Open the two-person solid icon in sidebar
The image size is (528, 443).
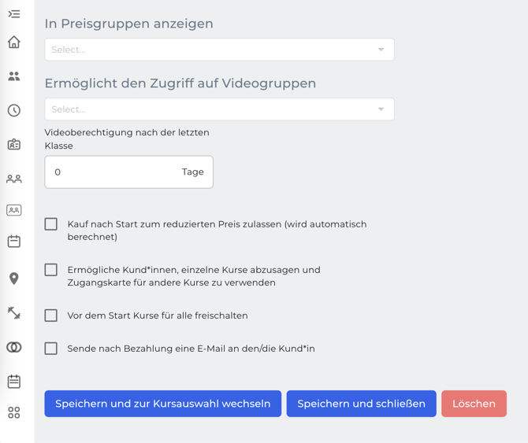click(x=14, y=76)
